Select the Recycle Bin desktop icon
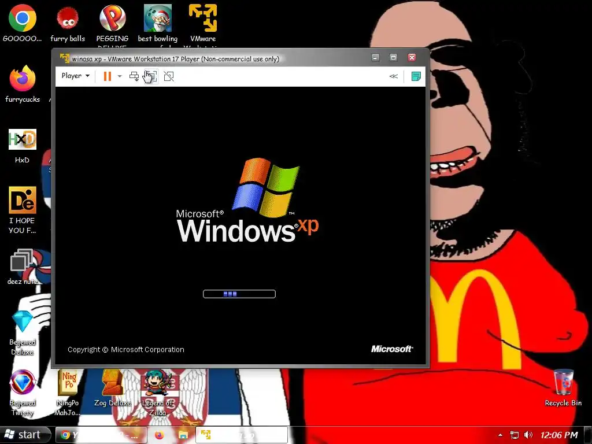This screenshot has width=592, height=444. (563, 388)
